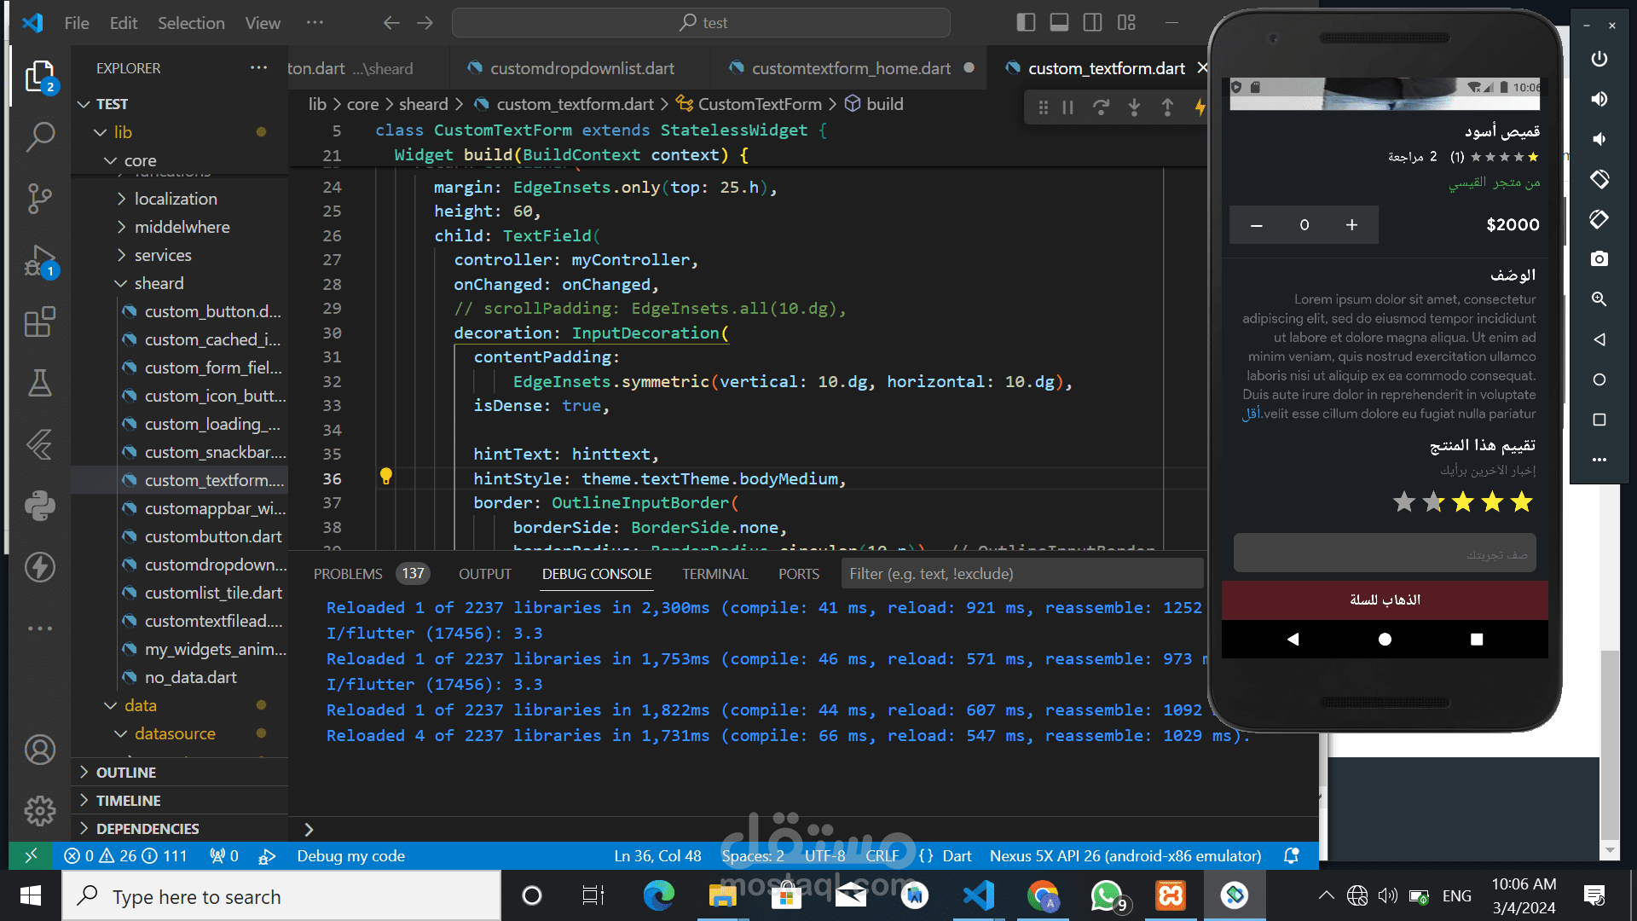1637x921 pixels.
Task: Collapse the sheard folder
Action: (x=121, y=283)
